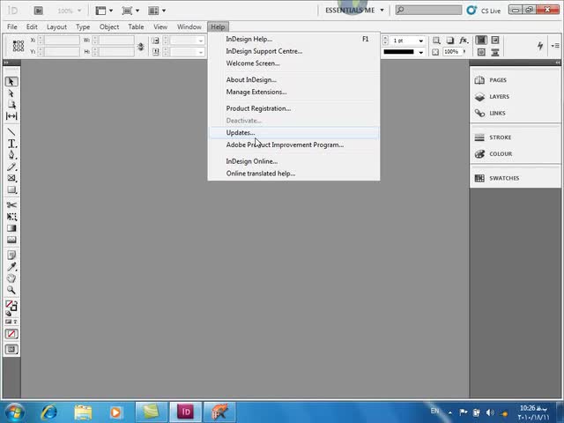The width and height of the screenshot is (564, 423).
Task: Select the Note tool
Action: (x=11, y=256)
